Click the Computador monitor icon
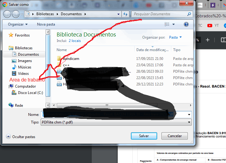Viewport: 226px width, 163px height. point(11,86)
